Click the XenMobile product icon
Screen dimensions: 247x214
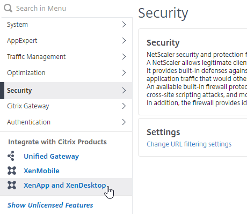pyautogui.click(x=12, y=171)
